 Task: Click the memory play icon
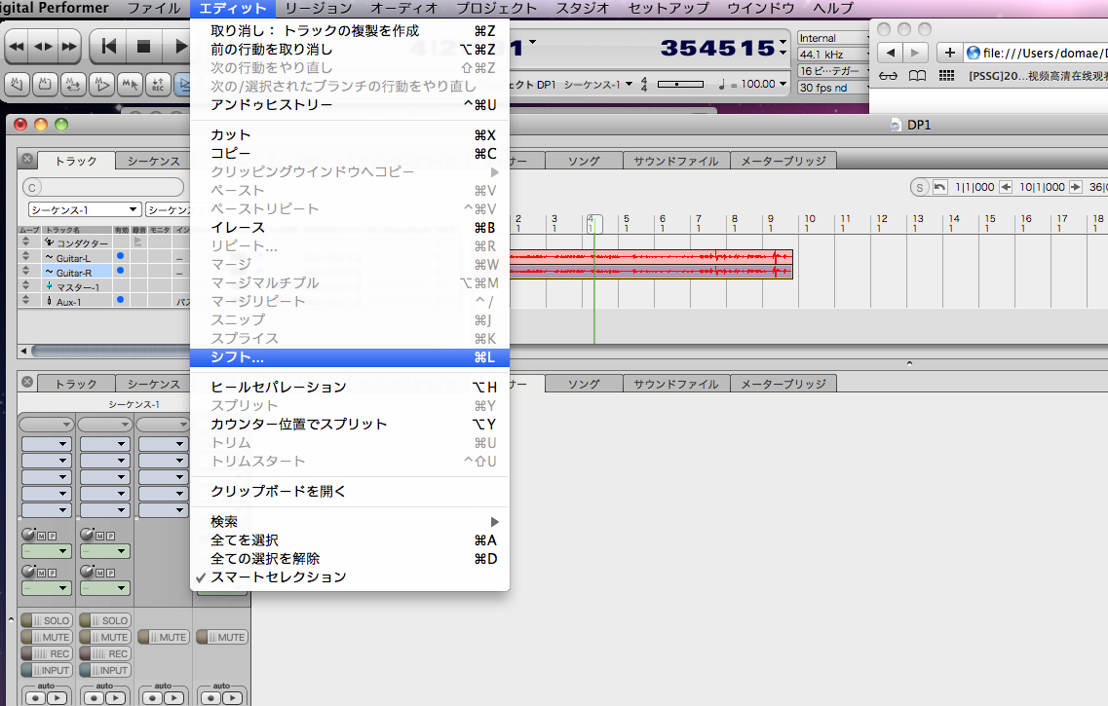(101, 85)
